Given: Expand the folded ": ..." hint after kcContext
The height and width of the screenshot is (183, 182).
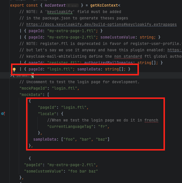Looking at the screenshot, I should [72, 6].
